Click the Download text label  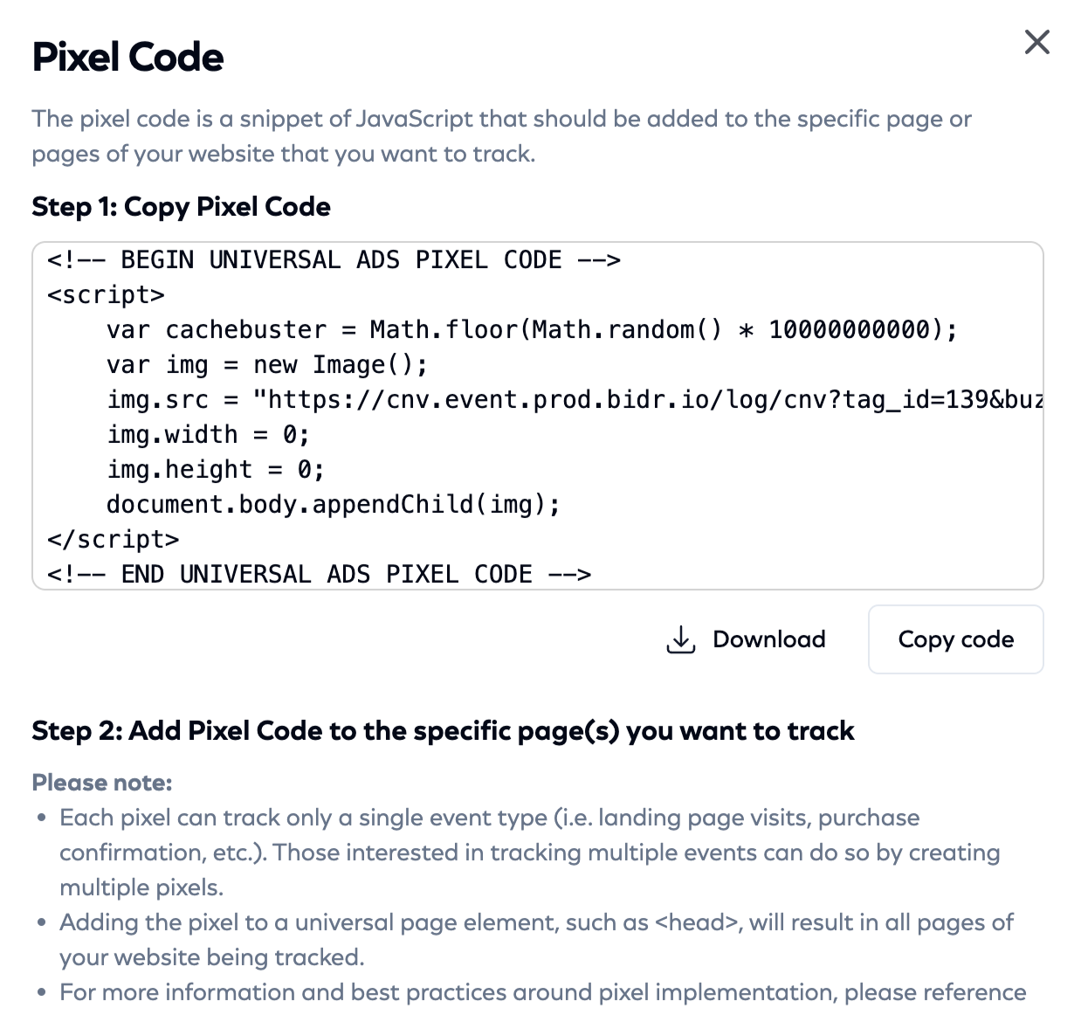[x=768, y=639]
